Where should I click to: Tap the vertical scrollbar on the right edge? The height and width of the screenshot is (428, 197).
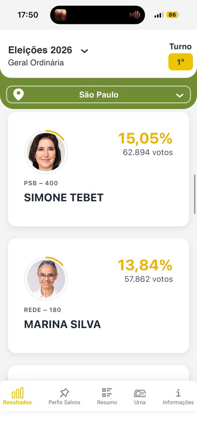point(195,194)
